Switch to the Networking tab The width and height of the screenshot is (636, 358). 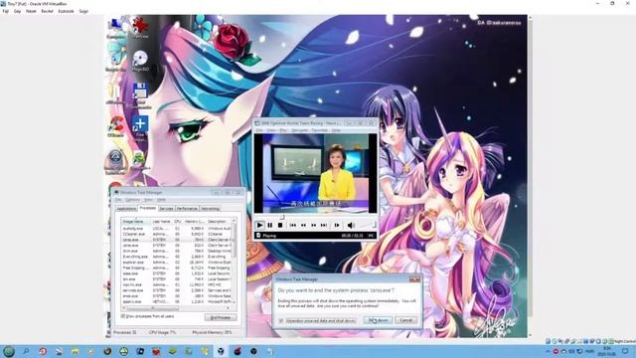click(x=210, y=209)
